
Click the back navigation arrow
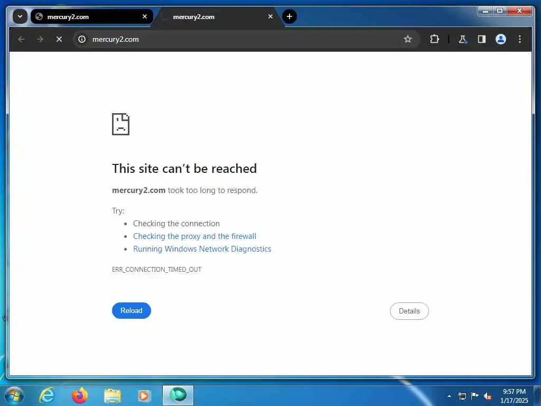point(21,39)
